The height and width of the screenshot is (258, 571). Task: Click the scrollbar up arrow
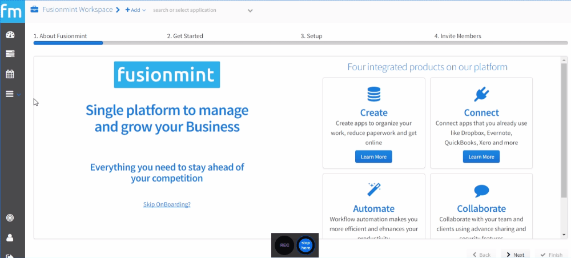coord(564,60)
